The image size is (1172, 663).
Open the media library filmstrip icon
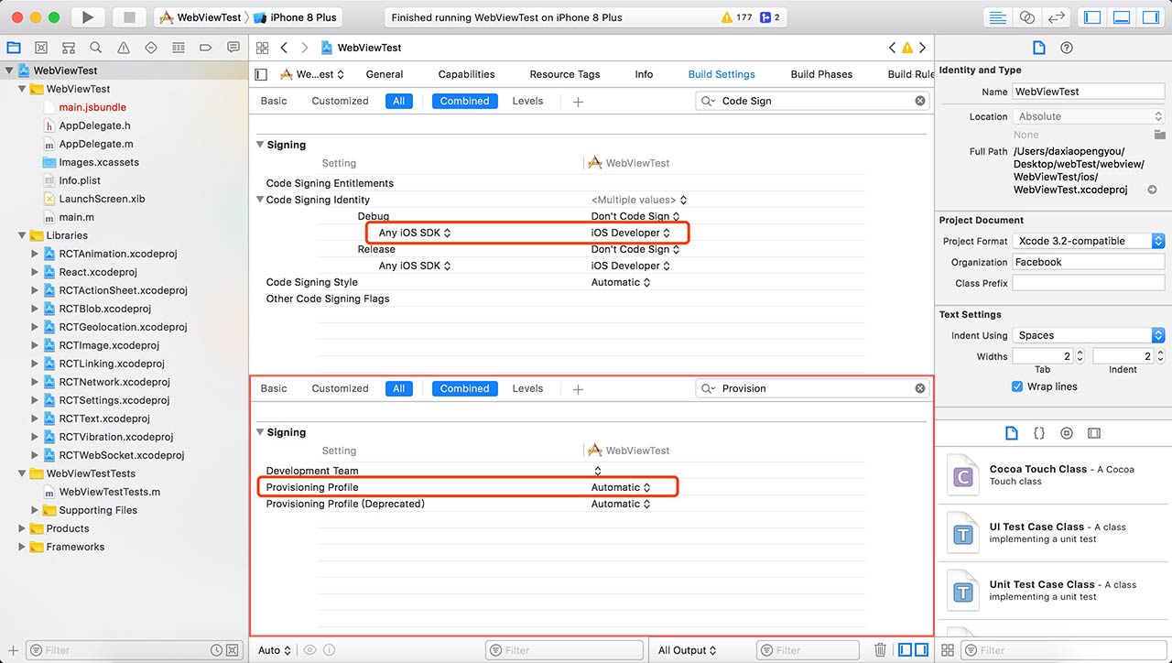point(1094,433)
